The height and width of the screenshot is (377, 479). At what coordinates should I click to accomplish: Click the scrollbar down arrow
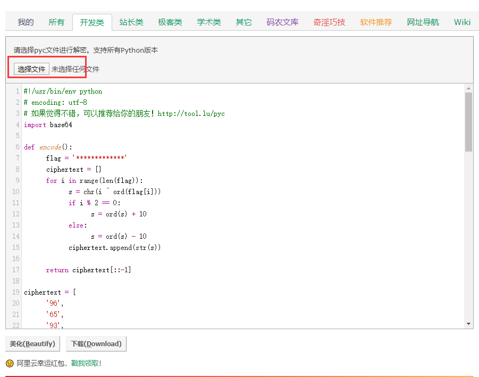coord(469,322)
